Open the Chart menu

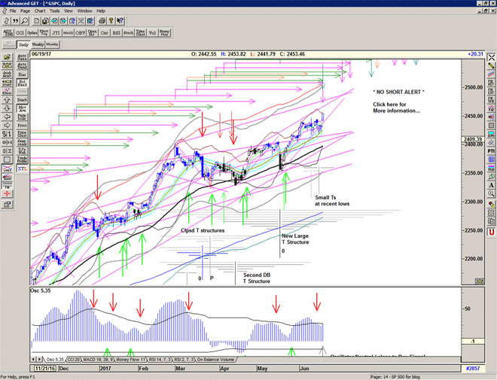pos(40,11)
